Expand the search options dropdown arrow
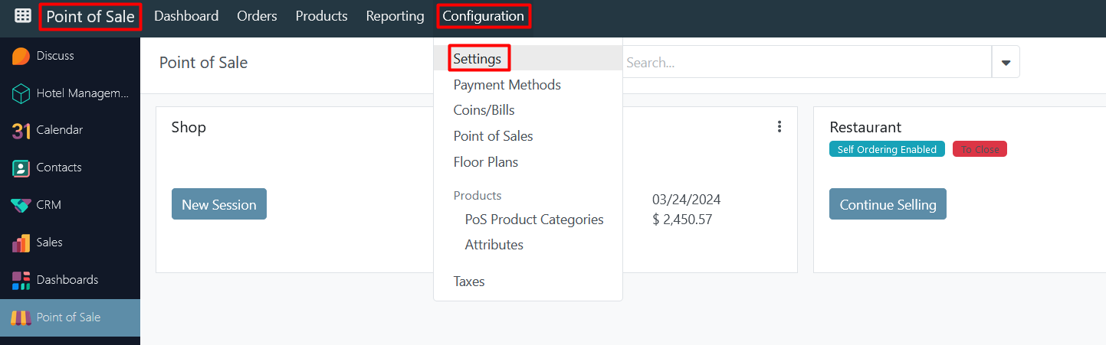The height and width of the screenshot is (345, 1106). (1006, 62)
